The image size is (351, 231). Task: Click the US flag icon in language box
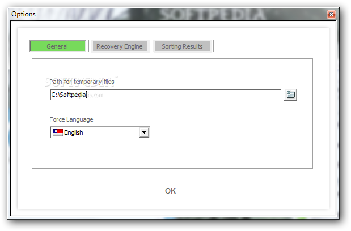coord(58,132)
